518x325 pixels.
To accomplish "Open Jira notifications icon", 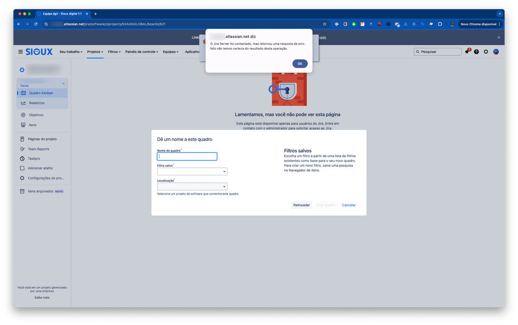I will tap(467, 51).
